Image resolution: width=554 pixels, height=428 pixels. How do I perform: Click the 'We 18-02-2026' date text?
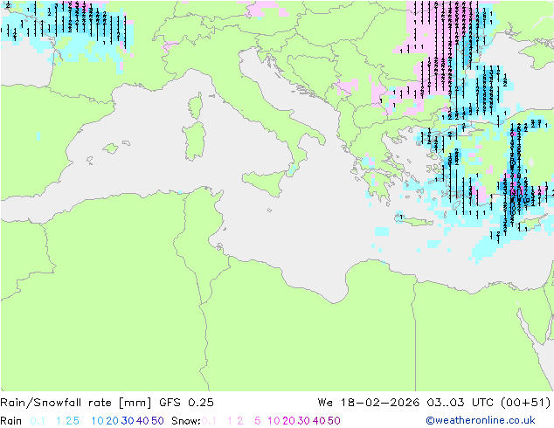point(369,403)
